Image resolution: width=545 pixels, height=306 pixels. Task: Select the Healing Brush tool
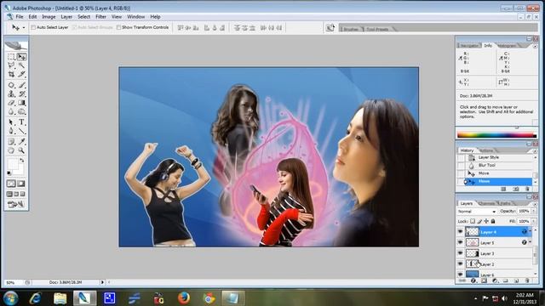(x=11, y=85)
